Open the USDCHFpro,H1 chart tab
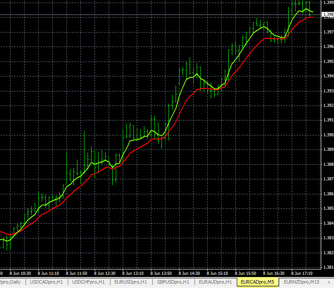334x288 pixels. (88, 282)
